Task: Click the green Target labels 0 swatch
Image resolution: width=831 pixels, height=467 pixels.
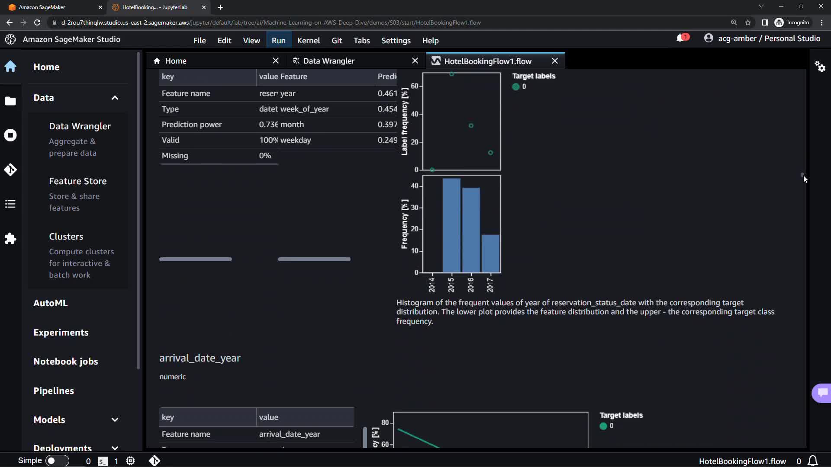Action: [515, 86]
